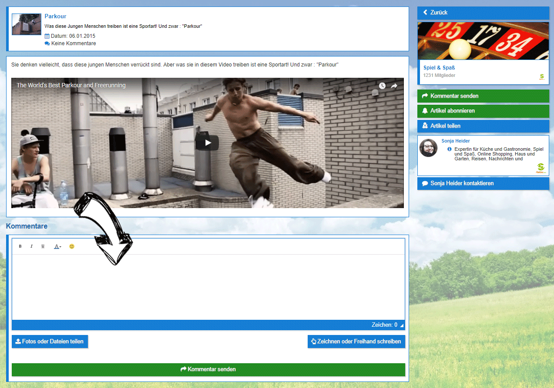Play the Parkour video

[208, 143]
